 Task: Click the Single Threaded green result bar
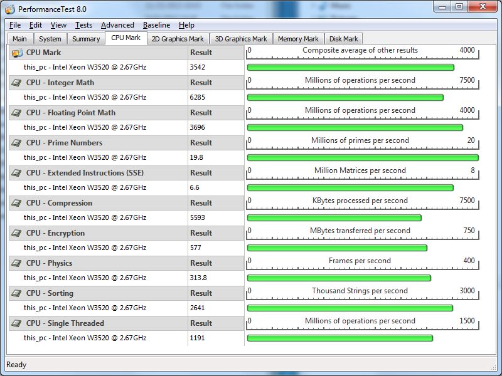pyautogui.click(x=340, y=338)
